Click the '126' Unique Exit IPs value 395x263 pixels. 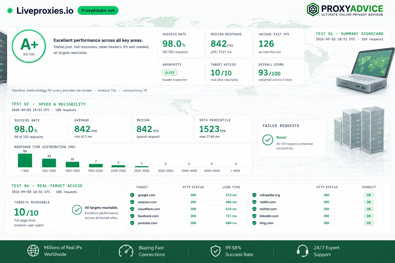(266, 44)
